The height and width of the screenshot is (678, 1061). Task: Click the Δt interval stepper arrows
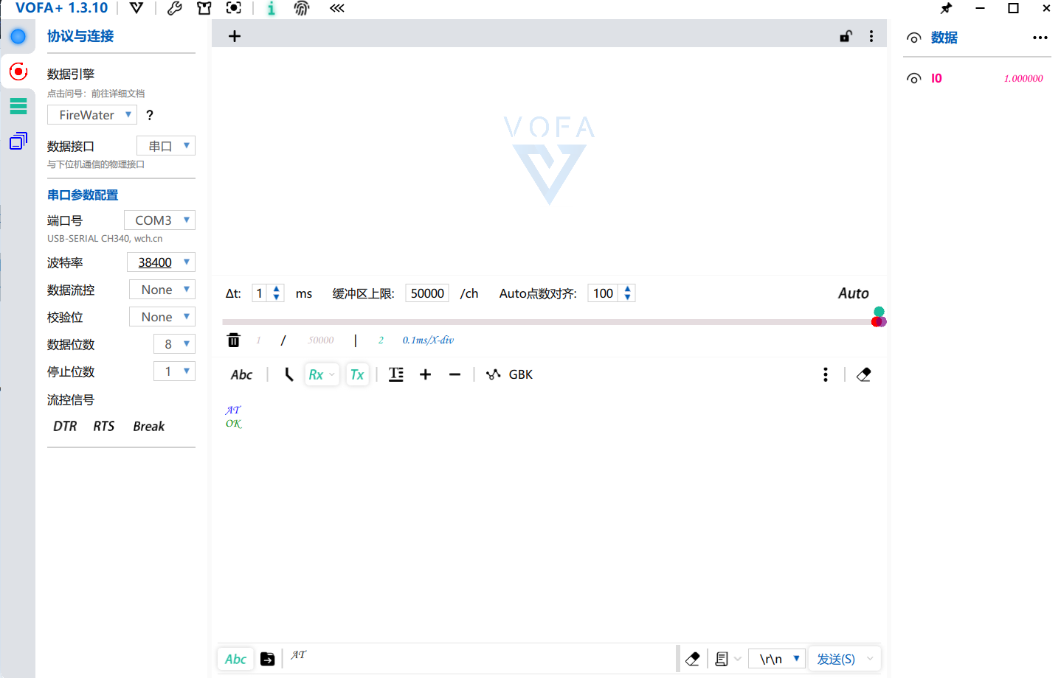pos(277,293)
